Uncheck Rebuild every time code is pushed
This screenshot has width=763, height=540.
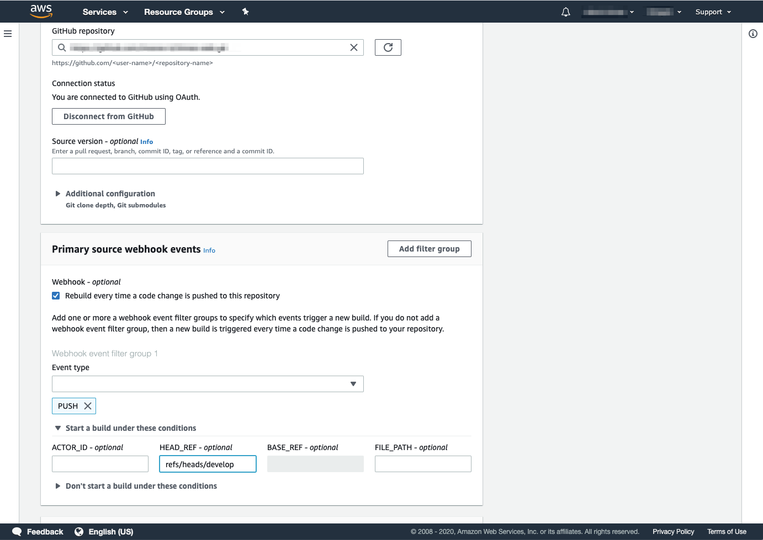[x=56, y=296]
